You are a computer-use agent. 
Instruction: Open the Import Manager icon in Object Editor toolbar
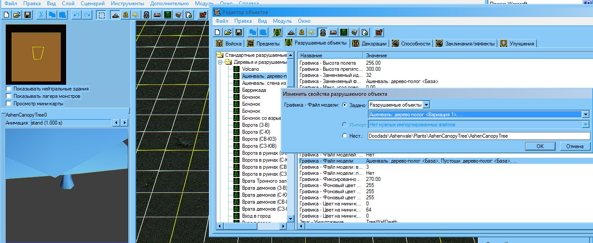[x=364, y=32]
